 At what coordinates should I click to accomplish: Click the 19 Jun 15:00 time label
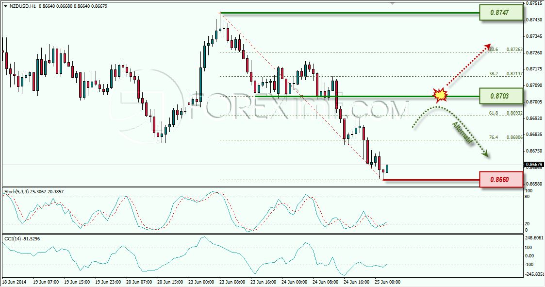77,282
